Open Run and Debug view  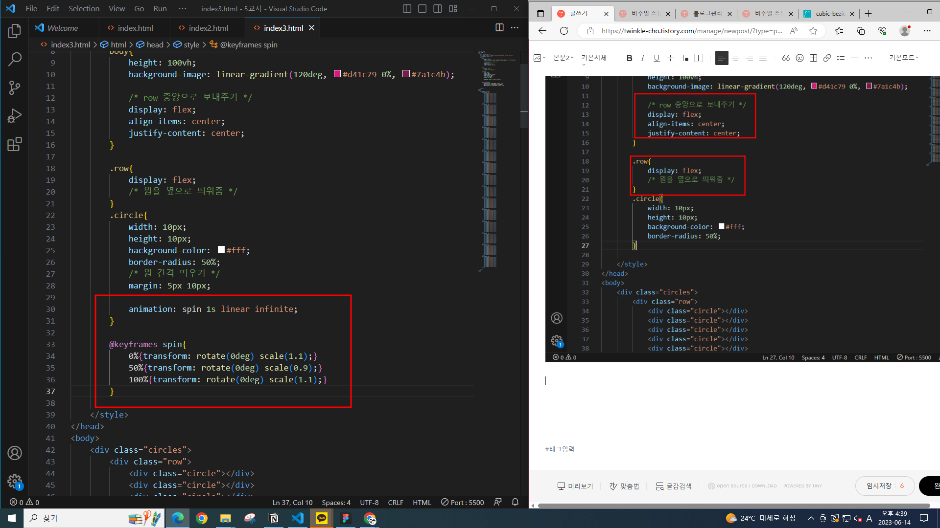pos(15,116)
